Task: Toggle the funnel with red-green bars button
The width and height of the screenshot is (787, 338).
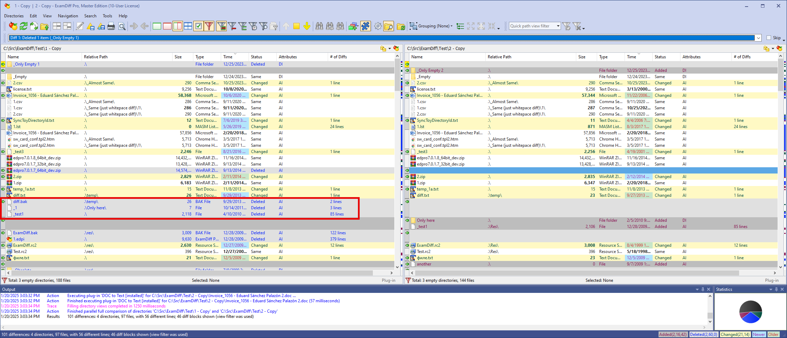Action: coord(221,26)
